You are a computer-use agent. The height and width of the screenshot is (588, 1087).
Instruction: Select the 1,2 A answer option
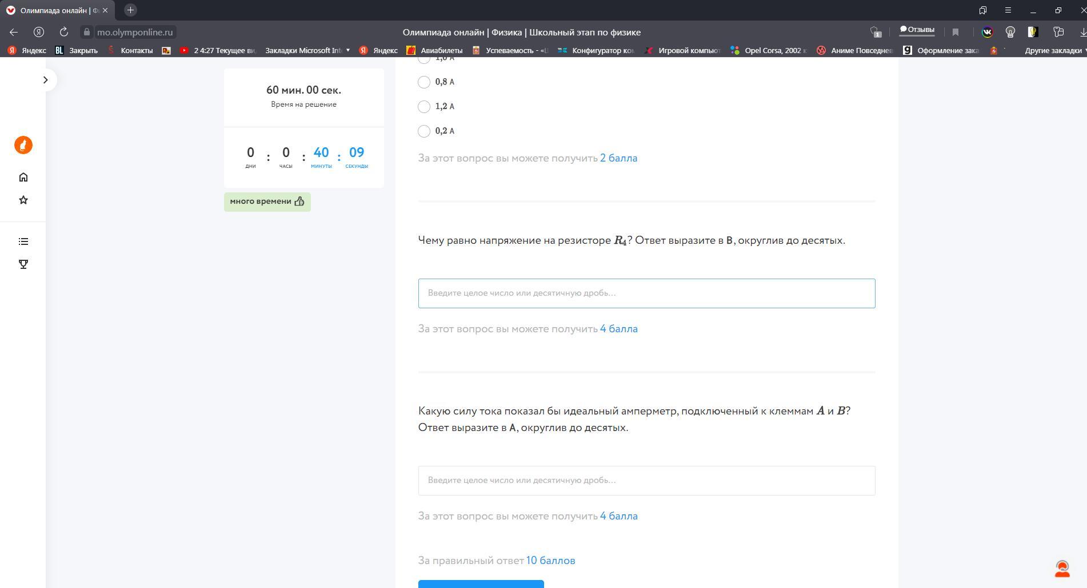pos(424,107)
